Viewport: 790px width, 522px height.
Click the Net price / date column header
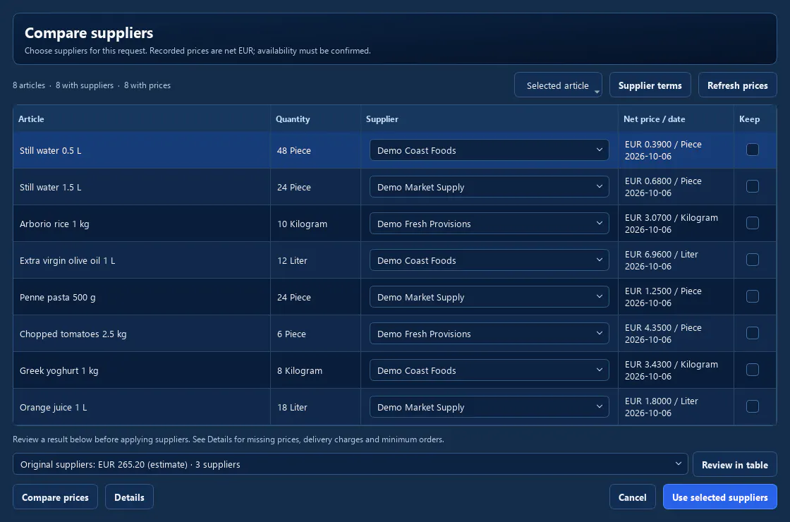point(654,119)
